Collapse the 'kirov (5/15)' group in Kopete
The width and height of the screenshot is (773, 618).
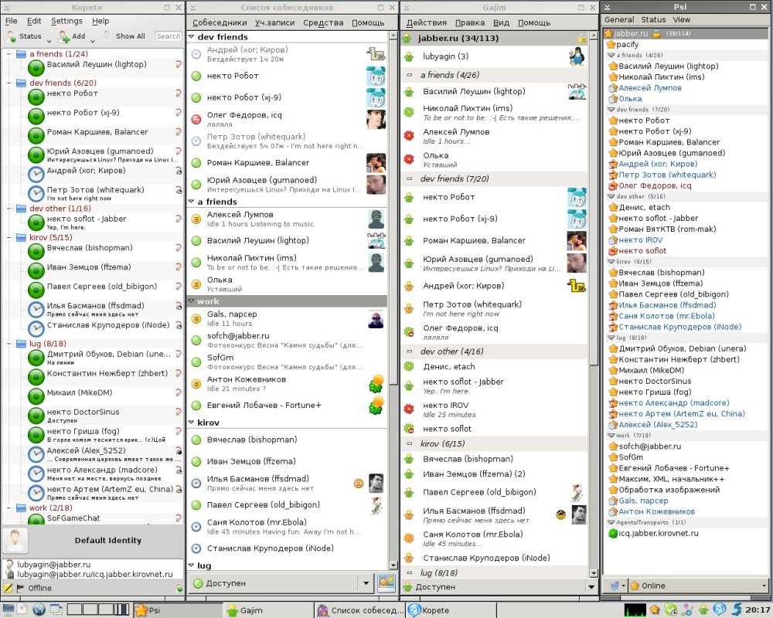(x=9, y=237)
